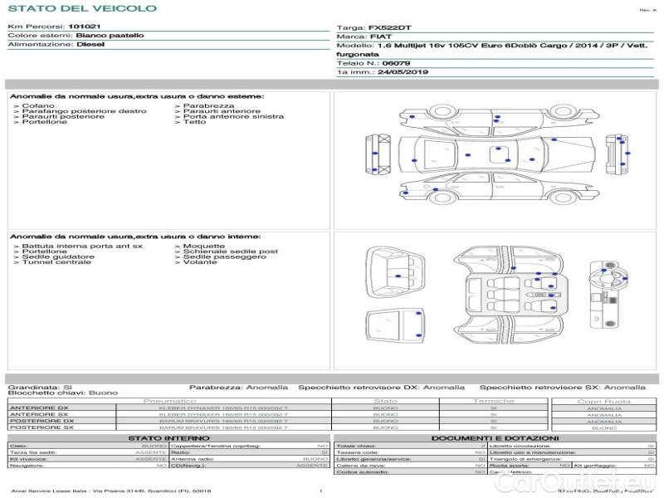Select the Cofano anomaly entry
Screen dimensions: 664x498
click(38, 106)
